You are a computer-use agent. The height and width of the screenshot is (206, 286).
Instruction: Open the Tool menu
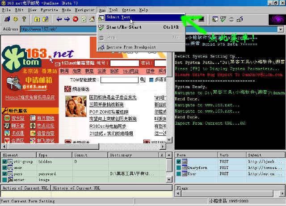(113, 10)
